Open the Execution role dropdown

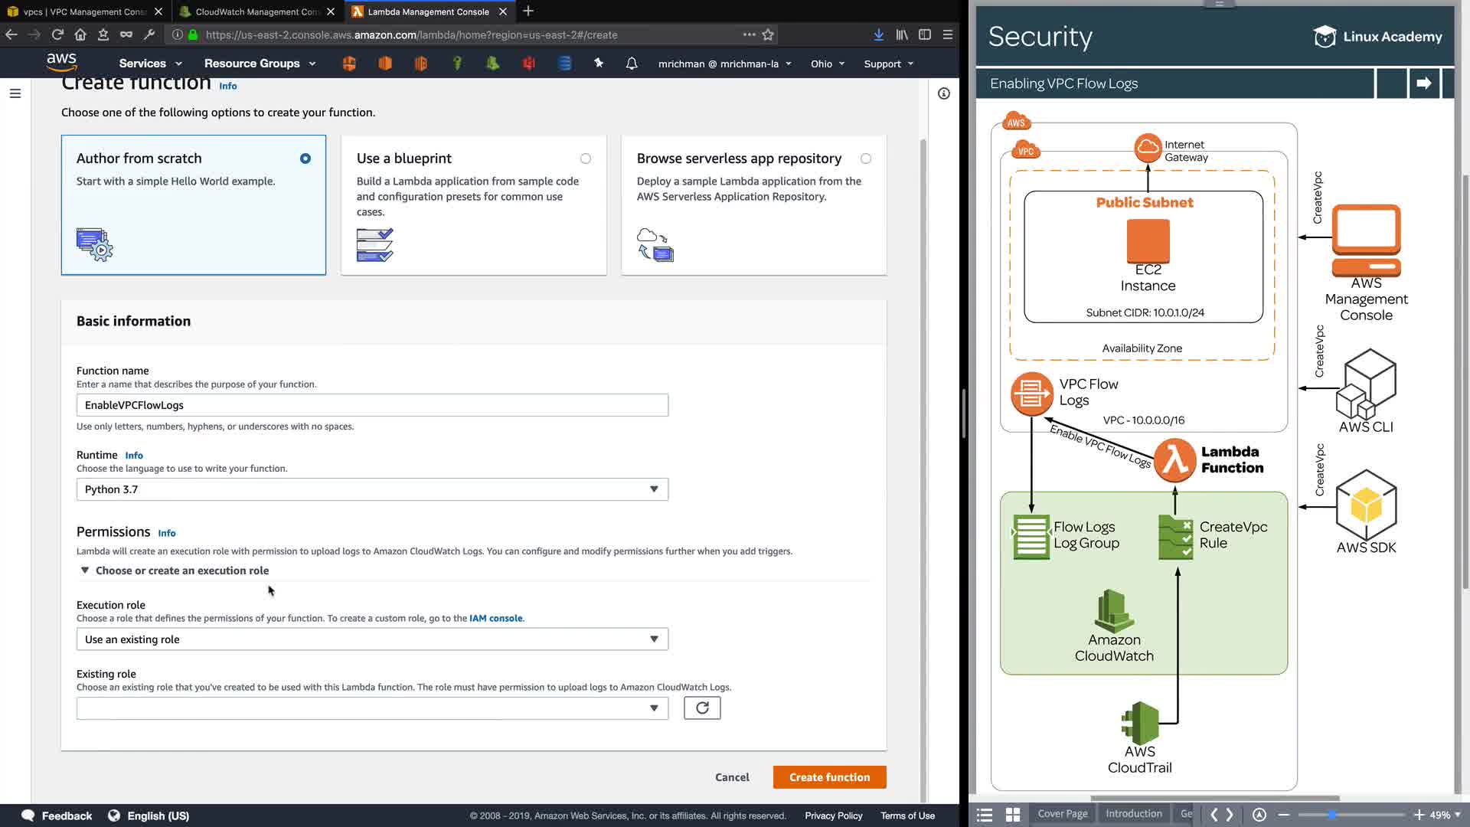(372, 639)
